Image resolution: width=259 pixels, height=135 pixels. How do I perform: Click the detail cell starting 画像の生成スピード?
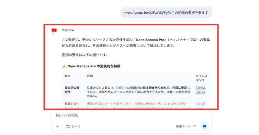[138, 105]
